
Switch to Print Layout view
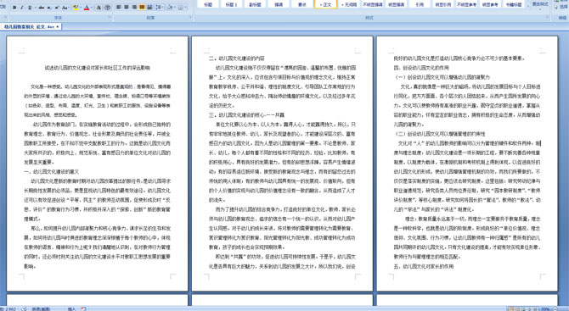(x=511, y=308)
